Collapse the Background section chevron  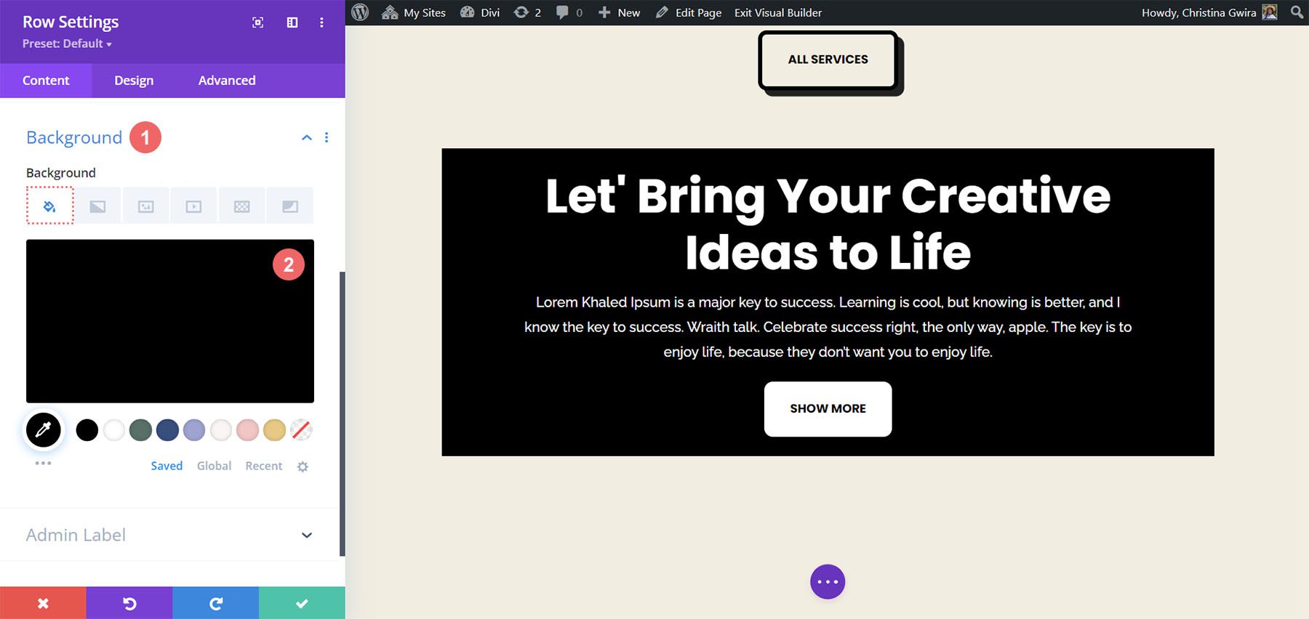pos(307,137)
